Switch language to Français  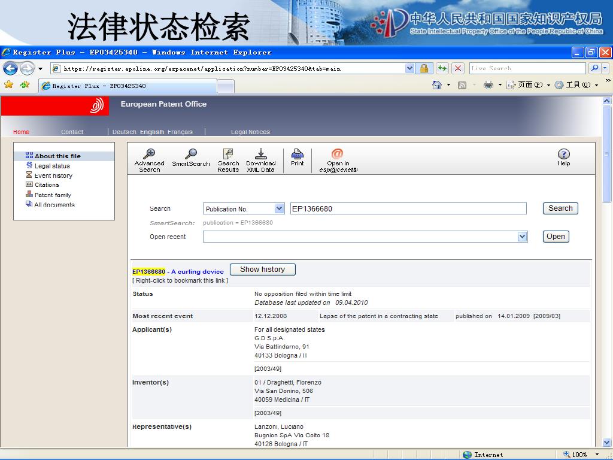coord(180,132)
